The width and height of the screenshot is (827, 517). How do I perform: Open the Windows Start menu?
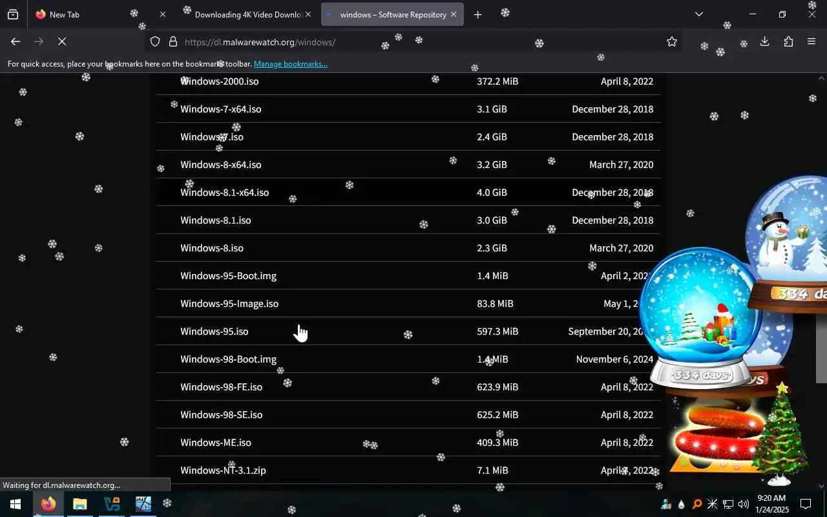coord(16,504)
